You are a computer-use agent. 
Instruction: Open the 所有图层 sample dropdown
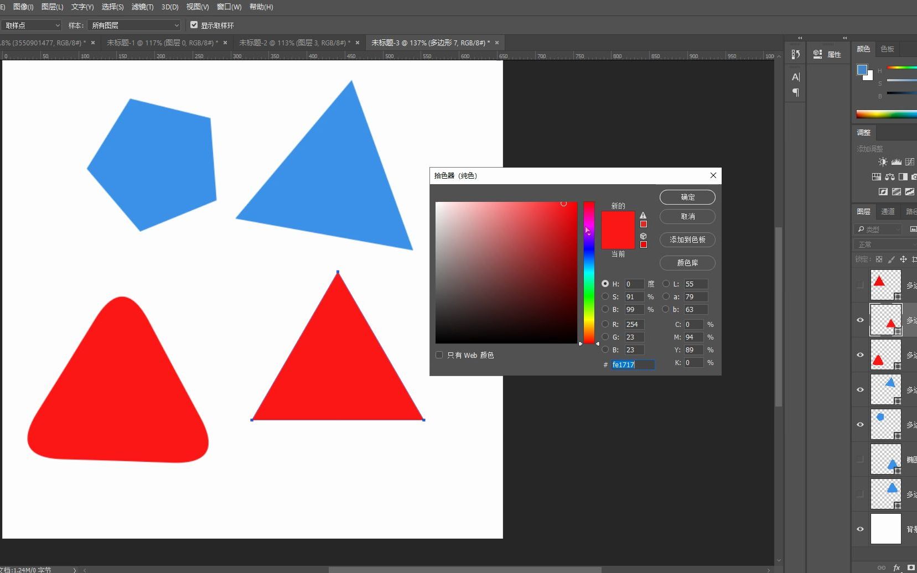pos(134,25)
